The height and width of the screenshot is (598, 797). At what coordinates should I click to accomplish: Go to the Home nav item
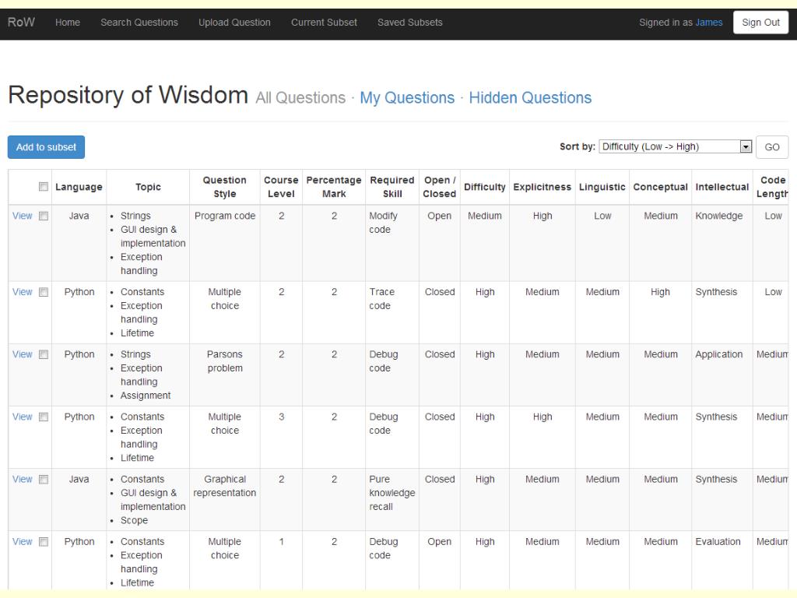68,23
